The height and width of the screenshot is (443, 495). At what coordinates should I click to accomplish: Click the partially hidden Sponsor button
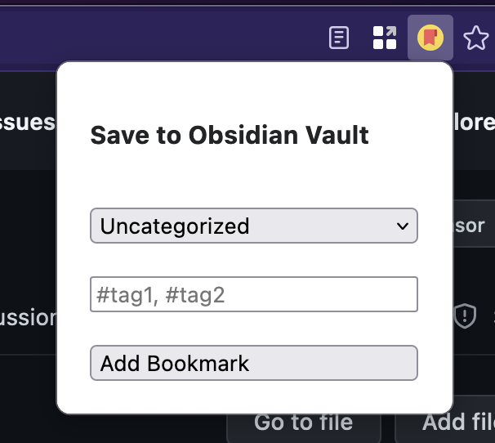click(474, 226)
